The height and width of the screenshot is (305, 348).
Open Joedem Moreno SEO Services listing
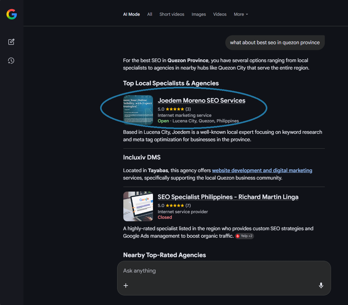coord(202,100)
